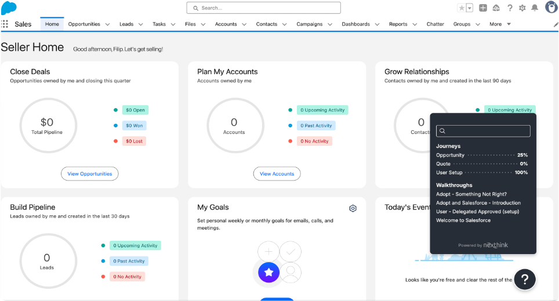
Task: Click the Favorites star icon
Action: (x=462, y=8)
